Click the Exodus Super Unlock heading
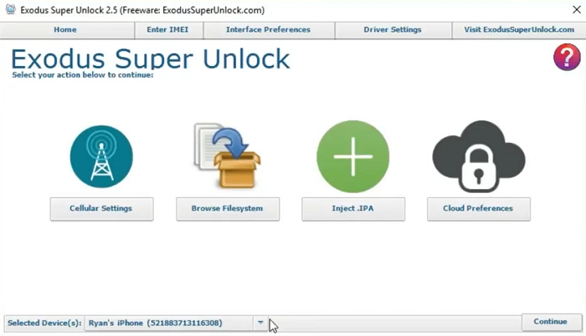 150,59
